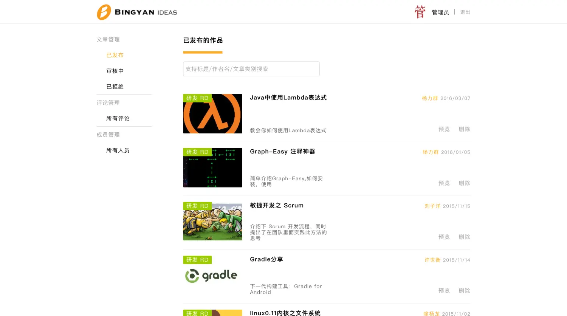Delete the Scrum article
This screenshot has height=316, width=567.
coord(465,237)
